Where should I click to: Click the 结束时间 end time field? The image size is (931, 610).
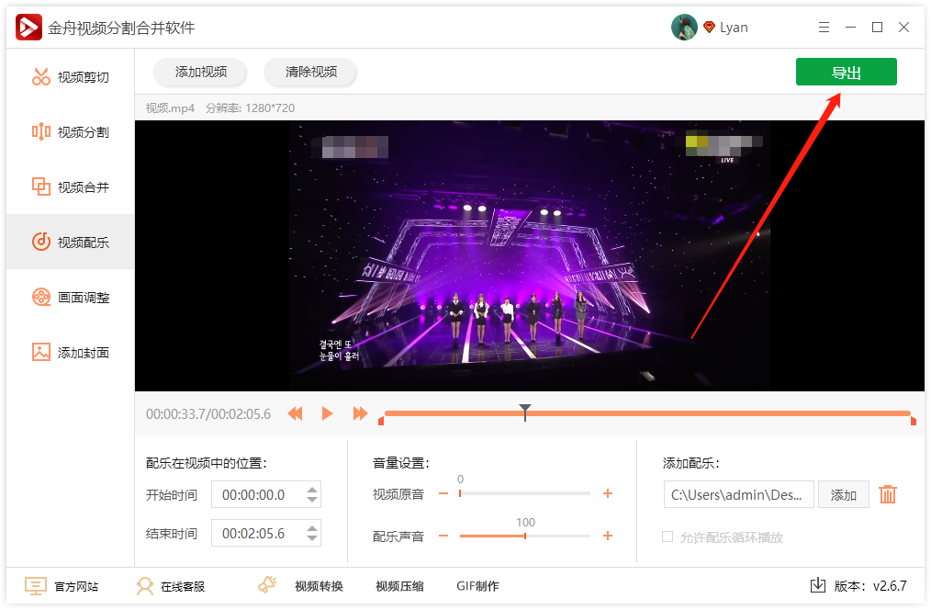[x=266, y=534]
